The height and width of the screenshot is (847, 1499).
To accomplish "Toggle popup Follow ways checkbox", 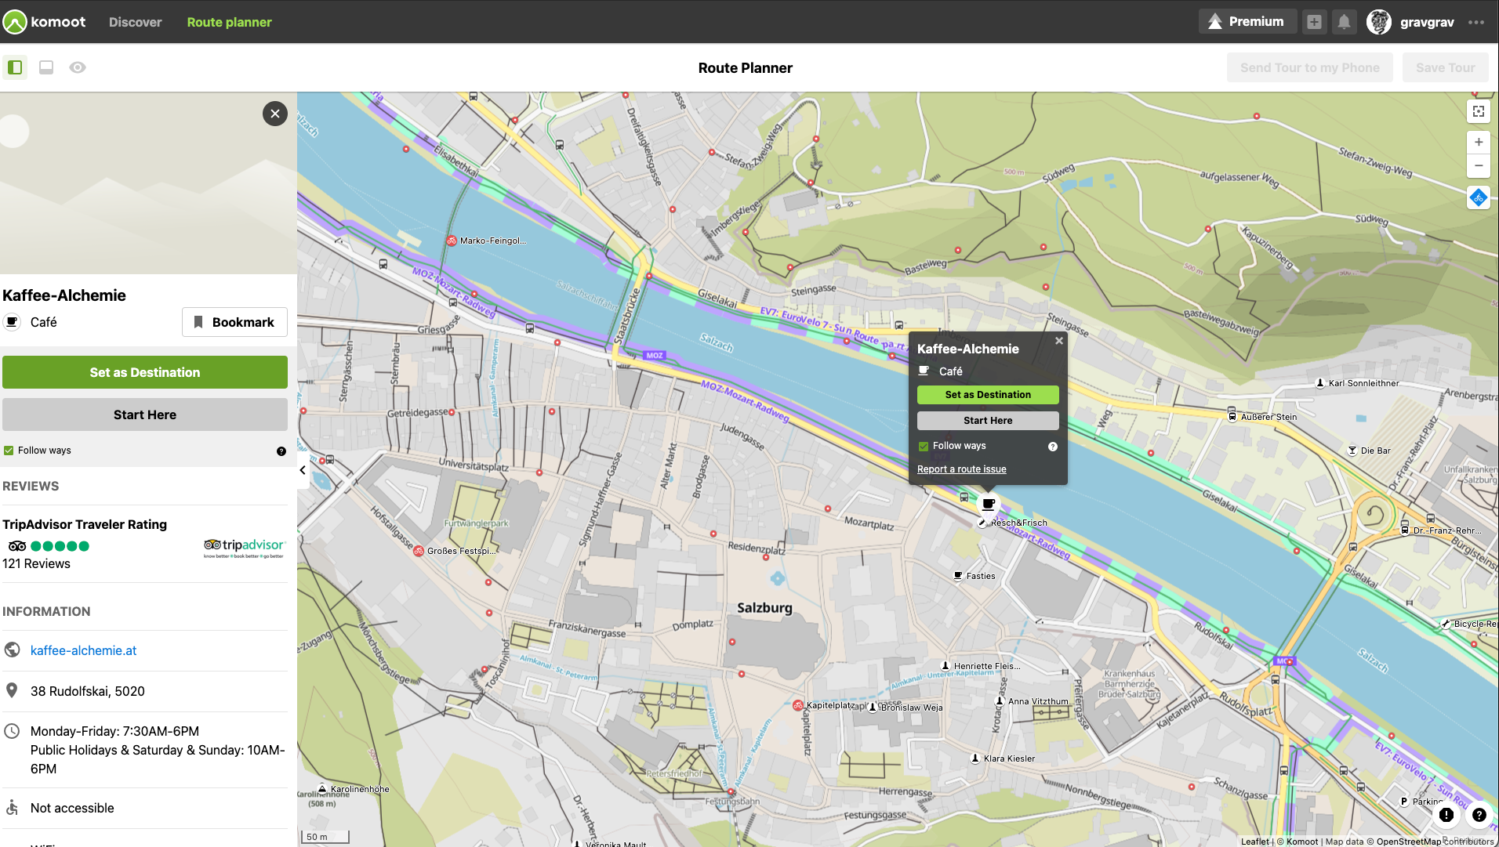I will (924, 446).
